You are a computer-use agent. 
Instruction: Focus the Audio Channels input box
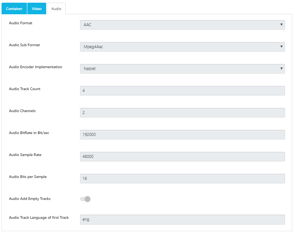coord(182,113)
